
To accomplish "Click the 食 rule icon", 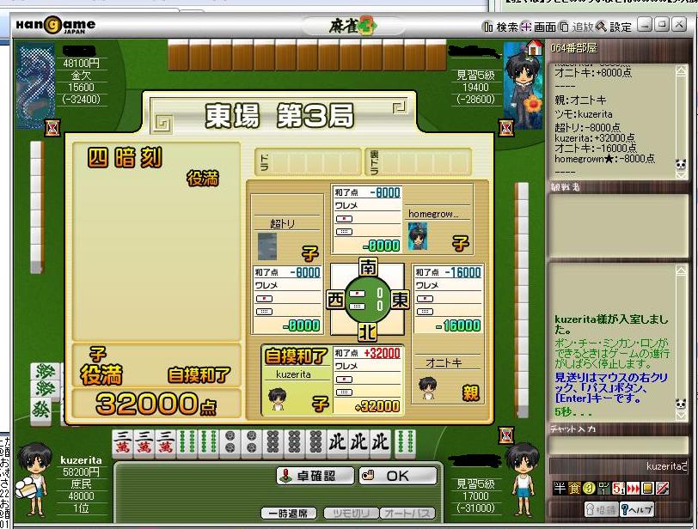I will click(x=574, y=488).
